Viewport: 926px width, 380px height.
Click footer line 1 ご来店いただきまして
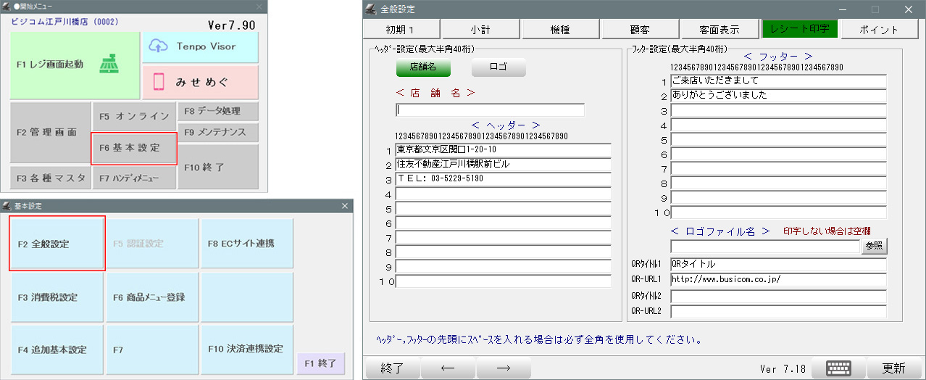[x=779, y=81]
